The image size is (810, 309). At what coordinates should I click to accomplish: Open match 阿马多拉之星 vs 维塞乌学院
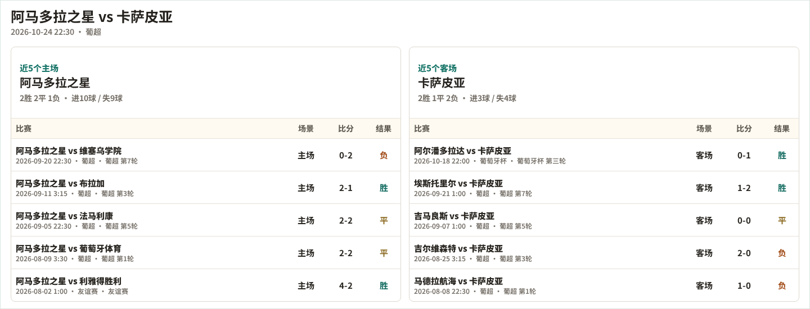(x=69, y=151)
